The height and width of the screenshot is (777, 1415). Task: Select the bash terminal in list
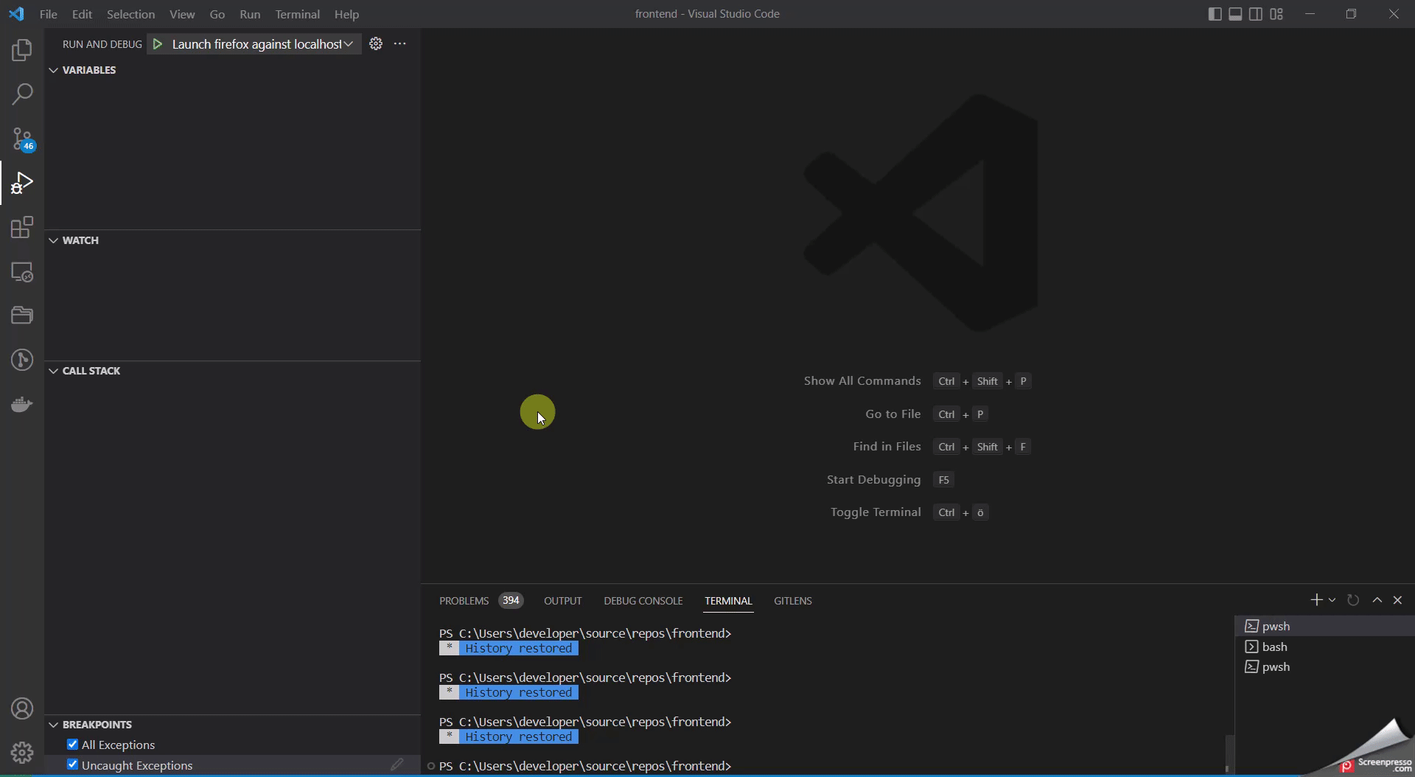[1324, 647]
